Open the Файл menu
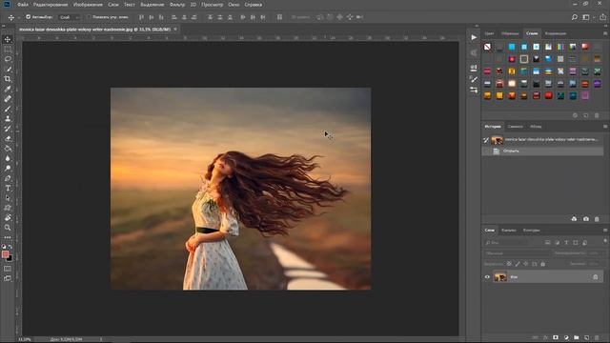 pos(23,5)
